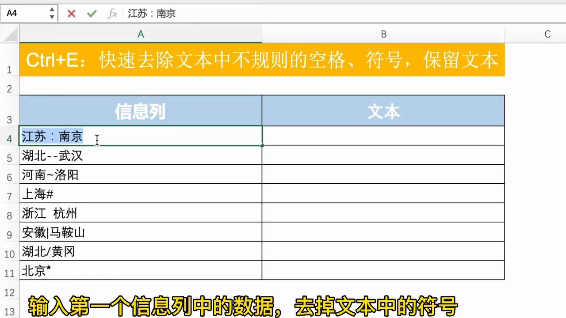Open the Insert Function (fx) dialog
Viewport: 566px width, 318px height.
(112, 14)
